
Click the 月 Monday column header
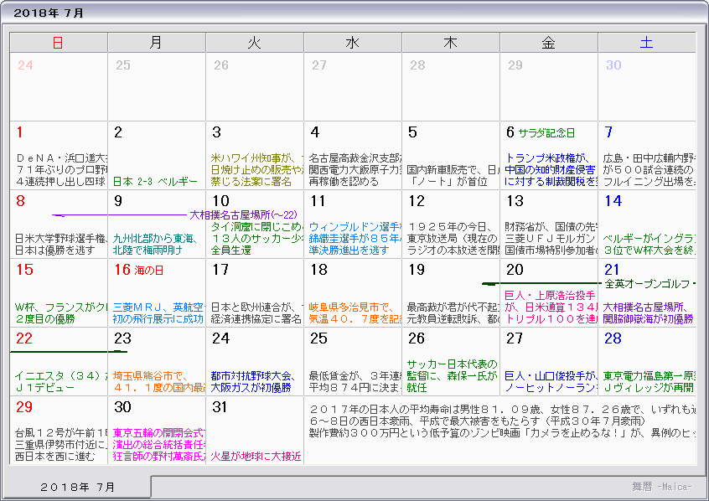pyautogui.click(x=157, y=43)
